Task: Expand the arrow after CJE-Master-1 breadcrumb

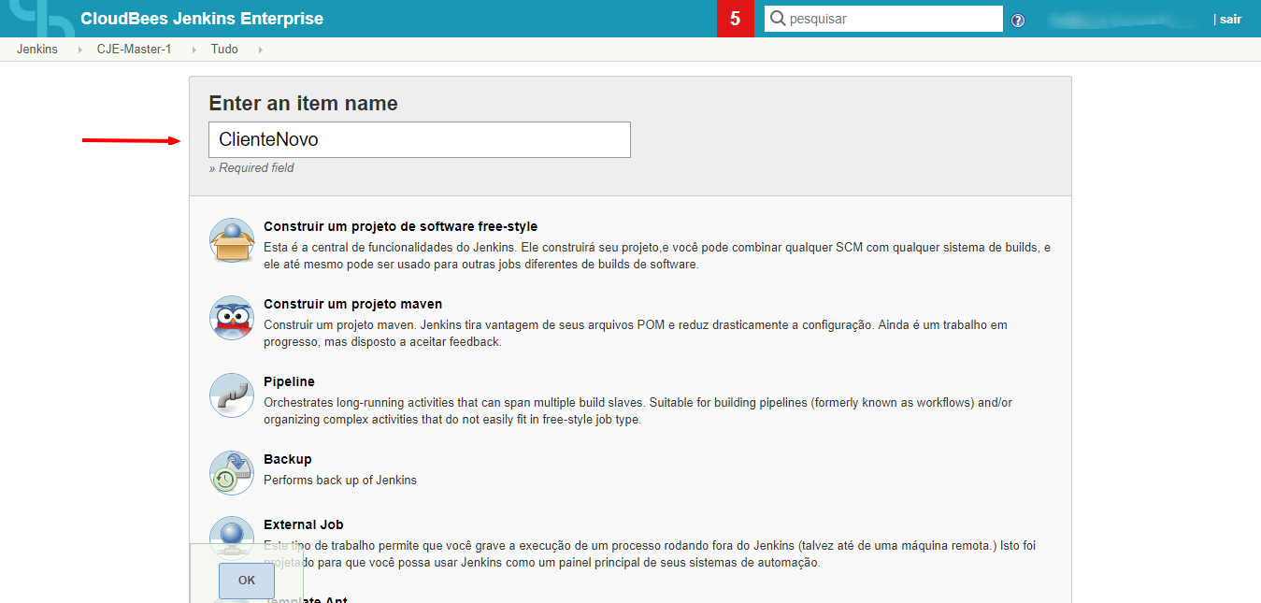Action: pos(193,50)
